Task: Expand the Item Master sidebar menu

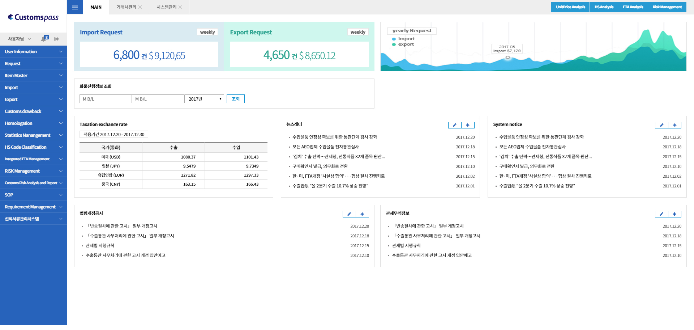Action: [x=33, y=76]
